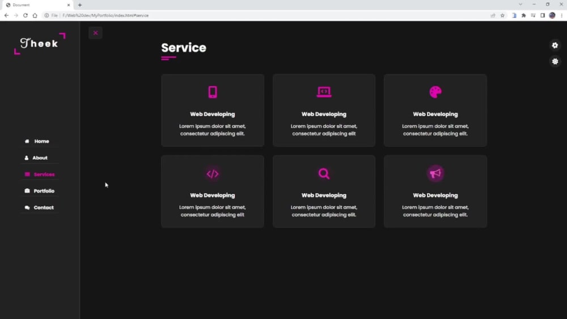Click the paint palette service icon
Screen dimensions: 567x319
coord(435,92)
